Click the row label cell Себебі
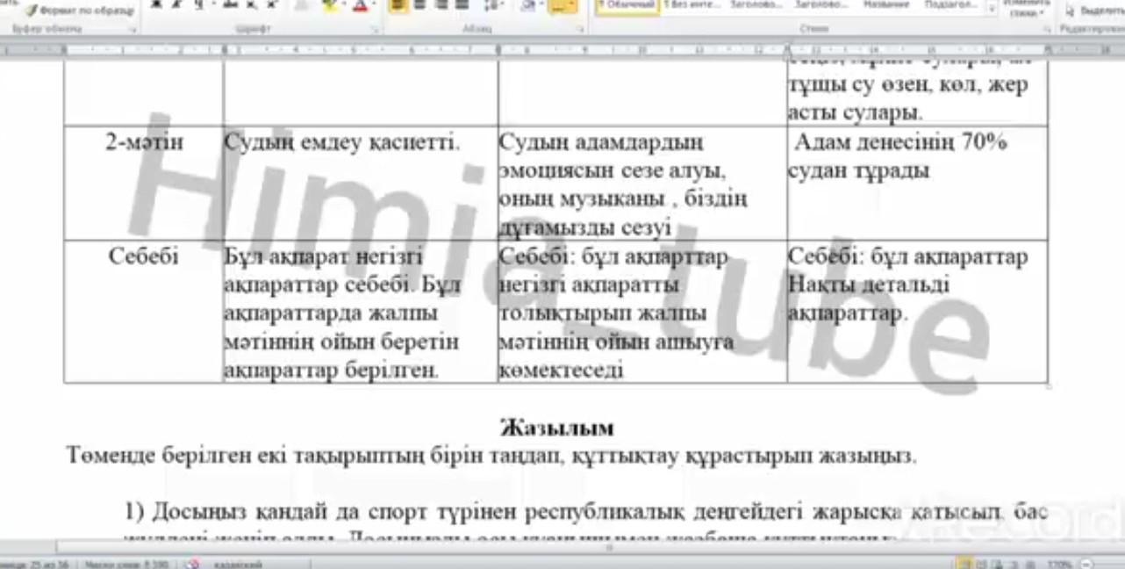 144,256
